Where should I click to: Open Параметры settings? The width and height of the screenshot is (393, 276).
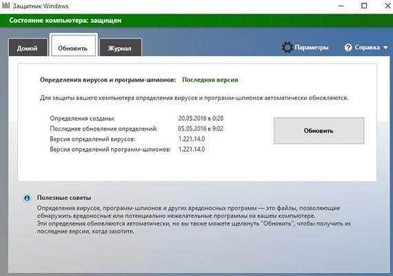(x=305, y=47)
